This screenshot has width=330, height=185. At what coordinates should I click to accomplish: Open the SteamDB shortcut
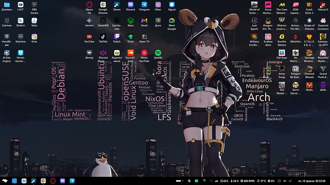click(103, 22)
